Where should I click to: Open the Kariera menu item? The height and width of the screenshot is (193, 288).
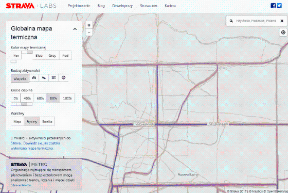pyautogui.click(x=170, y=6)
